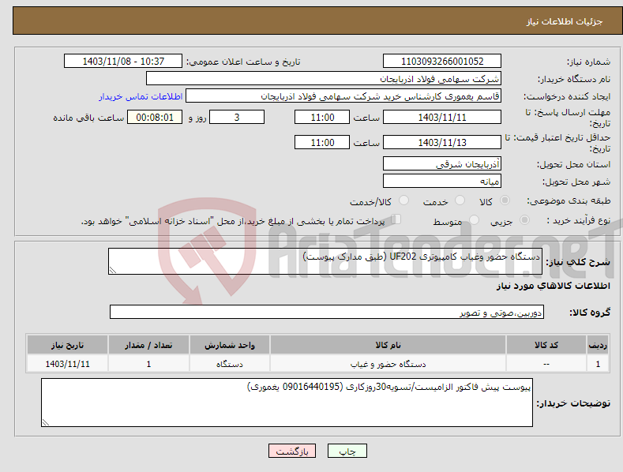Click the توضیحات خریدار notes textarea

[x=287, y=403]
